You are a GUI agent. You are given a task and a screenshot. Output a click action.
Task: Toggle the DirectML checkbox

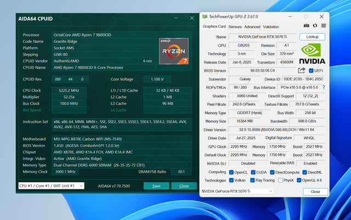tap(304, 172)
